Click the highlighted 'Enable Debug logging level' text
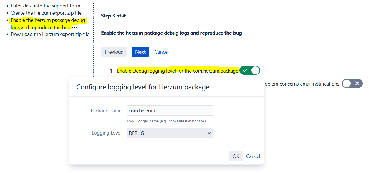The height and width of the screenshot is (173, 371). 178,71
